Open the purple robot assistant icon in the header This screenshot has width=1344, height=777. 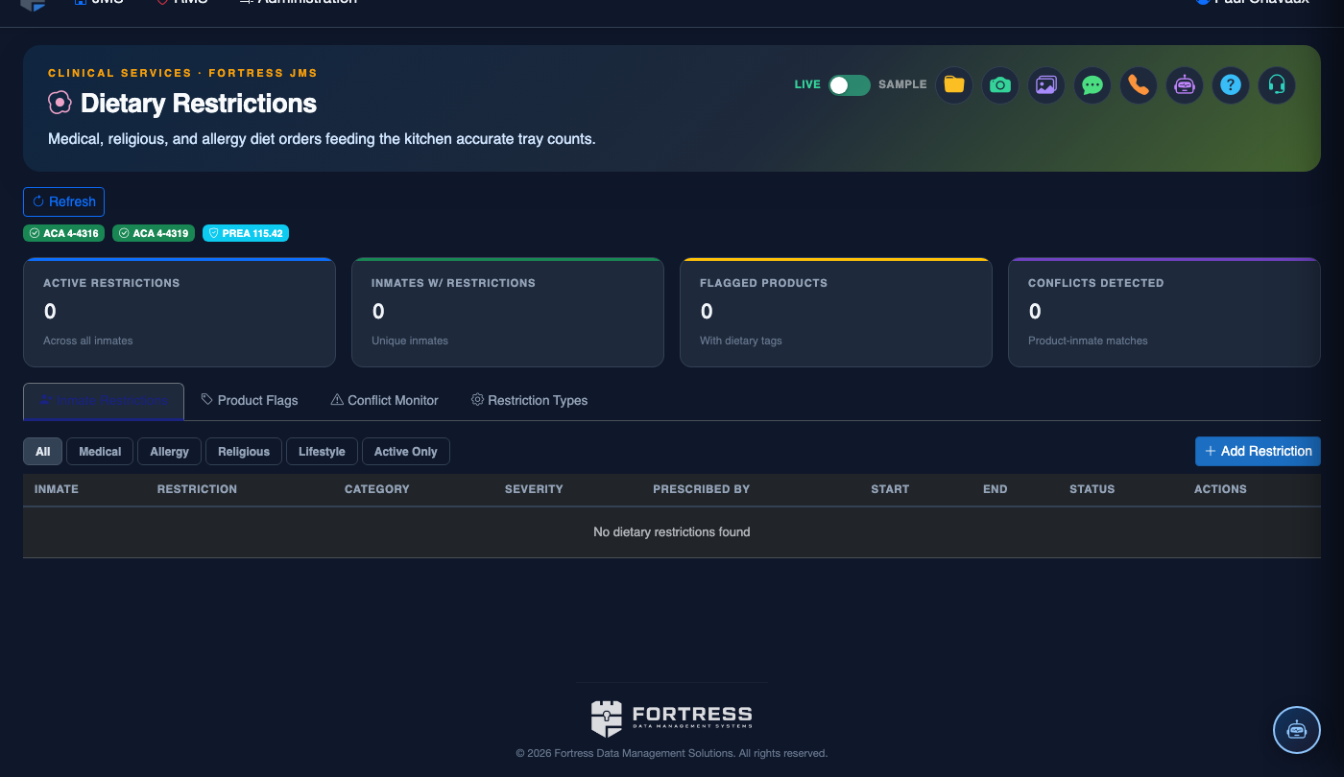tap(1184, 84)
